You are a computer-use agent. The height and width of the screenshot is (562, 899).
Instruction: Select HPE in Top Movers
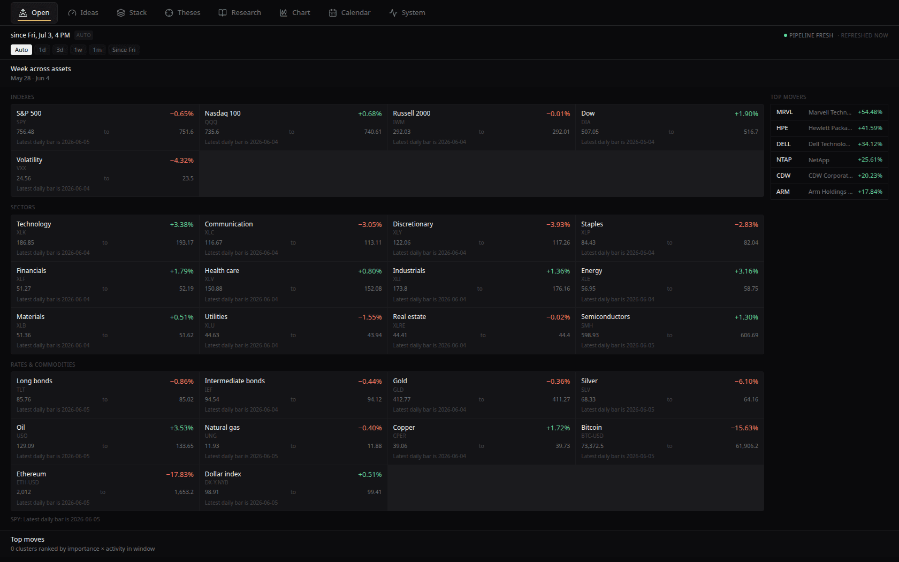[829, 128]
